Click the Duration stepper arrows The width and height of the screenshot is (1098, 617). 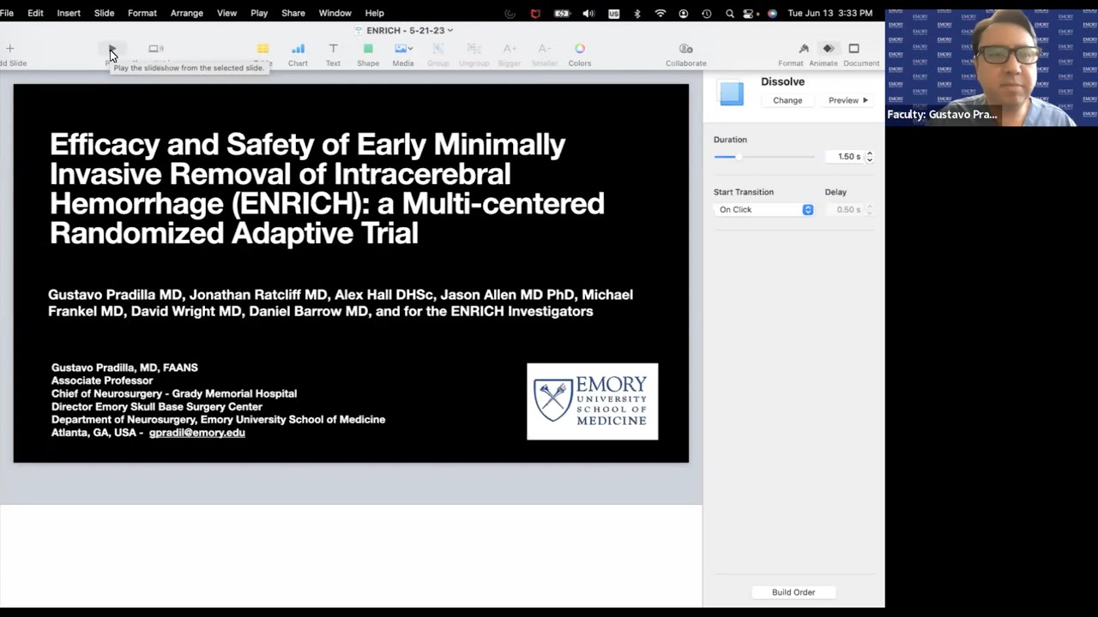(x=870, y=157)
